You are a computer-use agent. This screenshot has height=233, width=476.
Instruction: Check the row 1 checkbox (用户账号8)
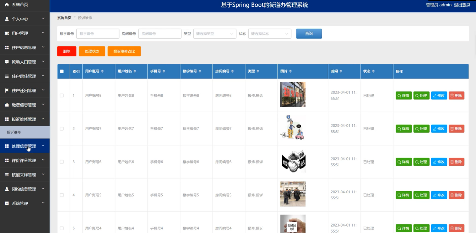coord(62,96)
